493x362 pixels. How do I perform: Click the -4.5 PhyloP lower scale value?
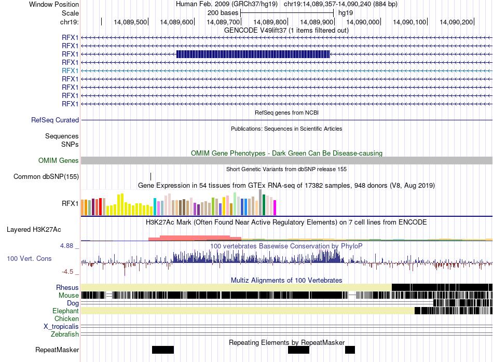pos(67,272)
